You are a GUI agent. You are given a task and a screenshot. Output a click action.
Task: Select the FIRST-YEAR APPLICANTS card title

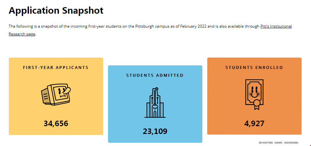56,68
